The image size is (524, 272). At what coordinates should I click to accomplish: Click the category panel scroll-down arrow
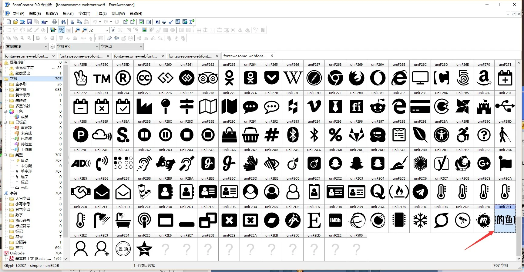coord(65,259)
